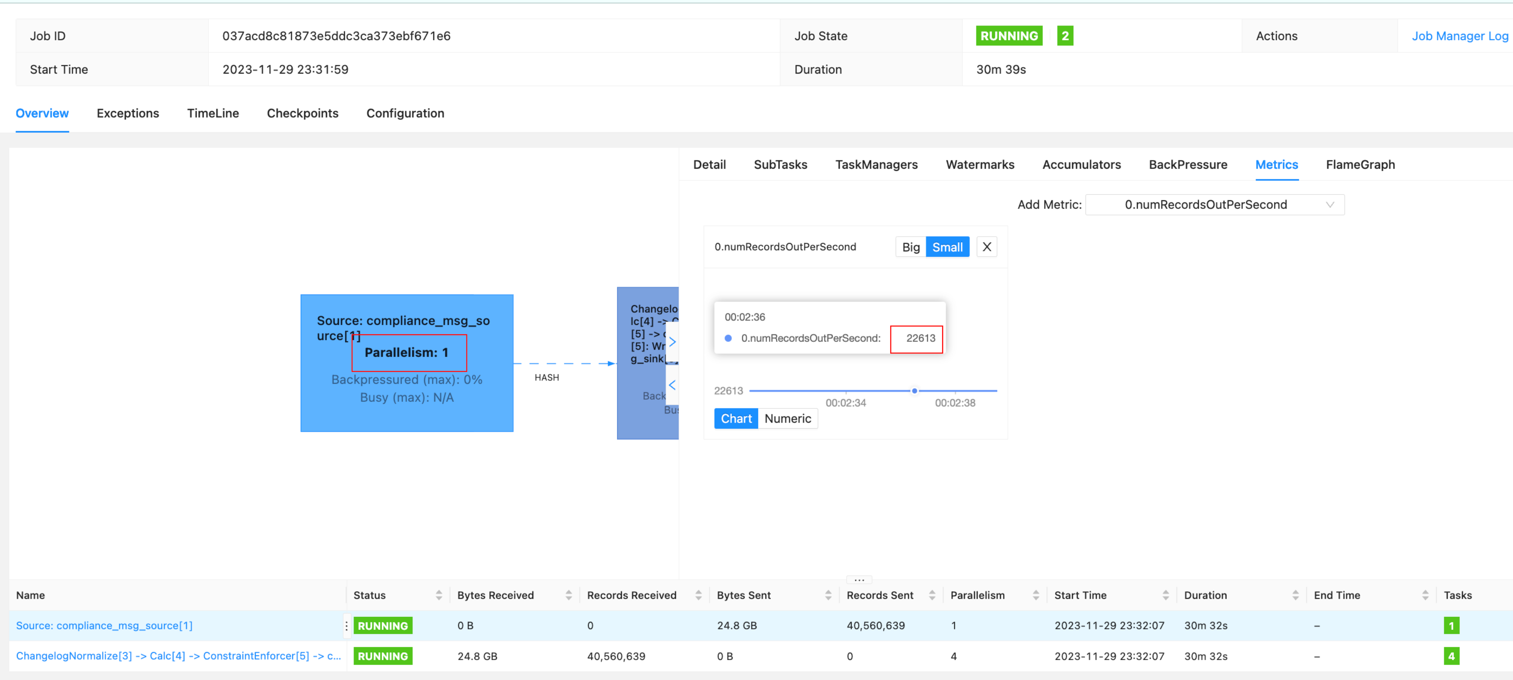1513x680 pixels.
Task: Collapse the panel with the left chevron arrow
Action: (672, 385)
